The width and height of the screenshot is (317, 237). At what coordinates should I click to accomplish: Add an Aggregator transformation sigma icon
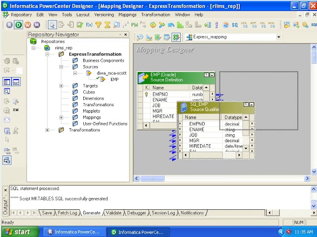coord(107,25)
